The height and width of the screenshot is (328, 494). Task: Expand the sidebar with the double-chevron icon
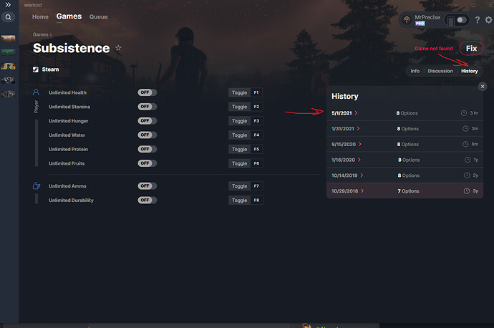9,5
